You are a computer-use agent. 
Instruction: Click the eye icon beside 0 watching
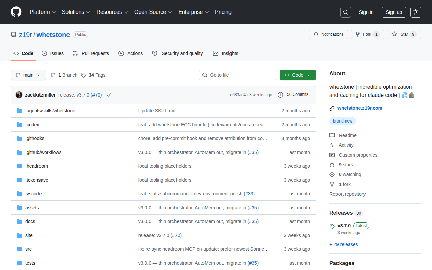click(332, 174)
